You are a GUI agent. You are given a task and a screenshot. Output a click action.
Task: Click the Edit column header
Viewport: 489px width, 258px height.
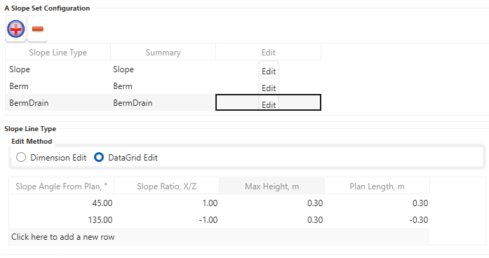268,52
